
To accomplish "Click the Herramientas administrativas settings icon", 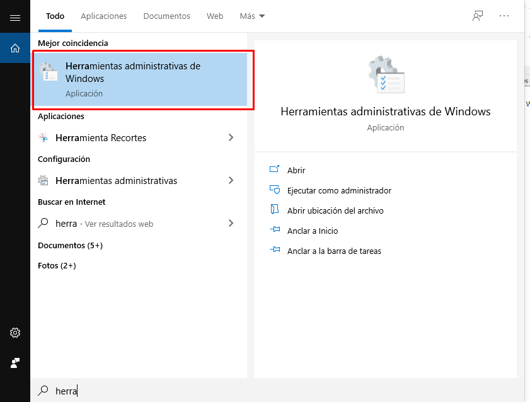I will point(43,181).
